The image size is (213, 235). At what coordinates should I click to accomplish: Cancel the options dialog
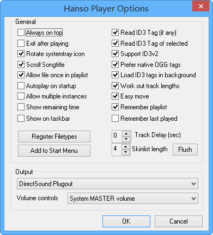click(x=179, y=221)
